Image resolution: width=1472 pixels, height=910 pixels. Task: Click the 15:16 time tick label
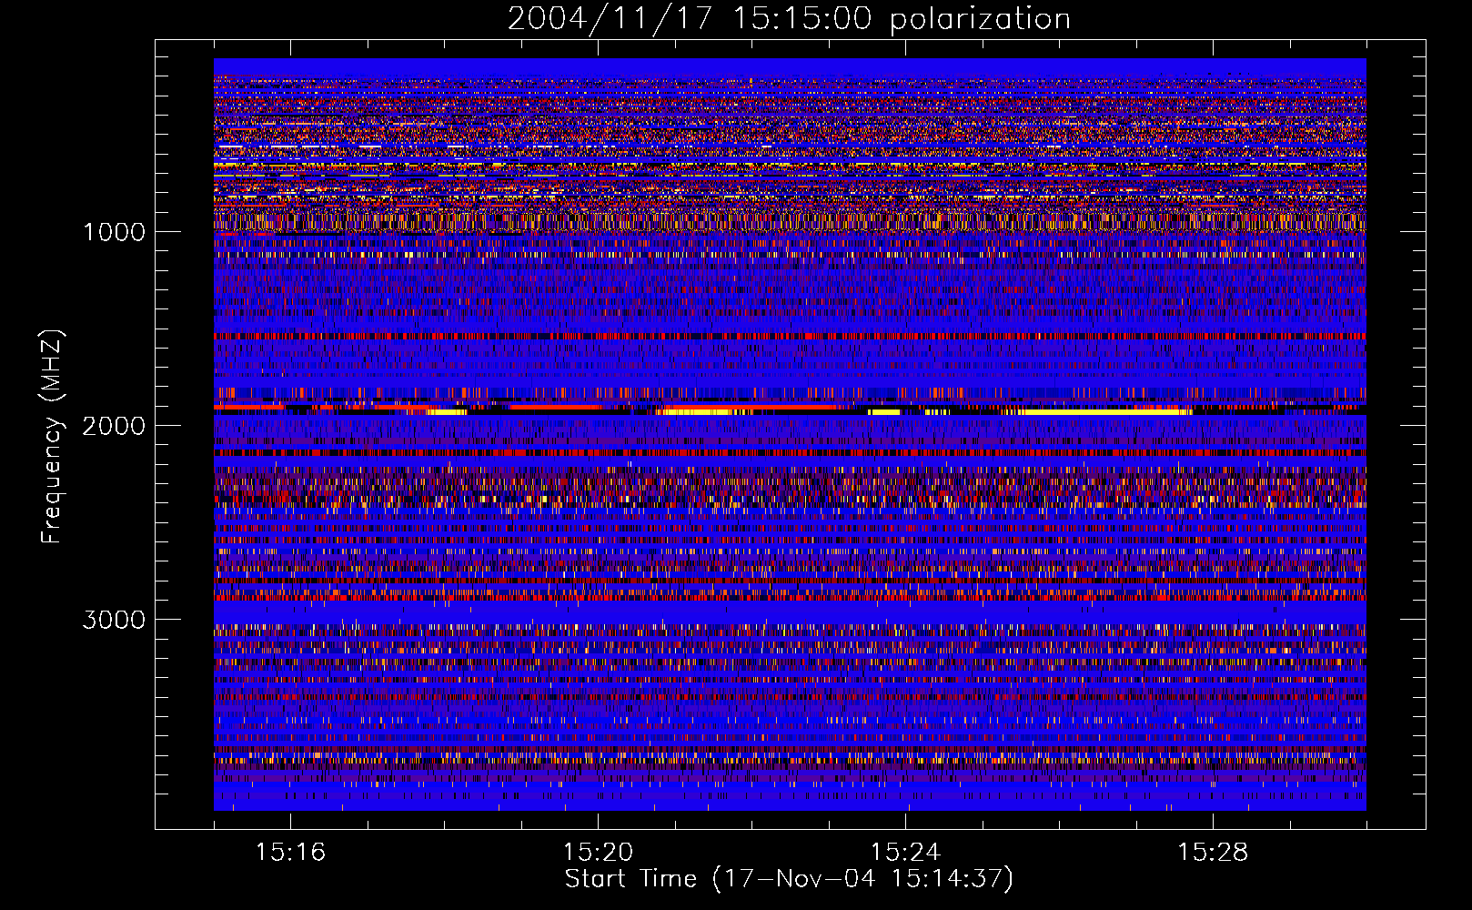tap(290, 852)
